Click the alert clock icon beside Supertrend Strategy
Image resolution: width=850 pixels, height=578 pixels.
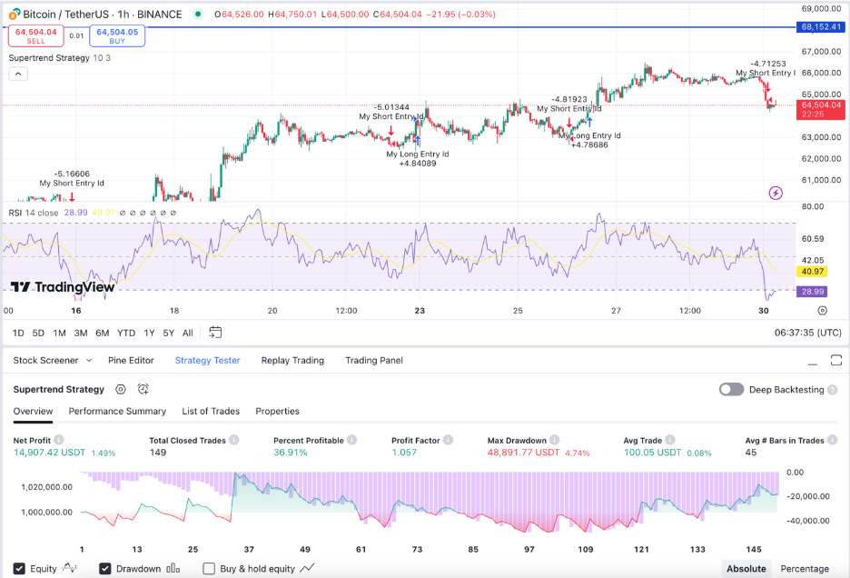pos(143,389)
